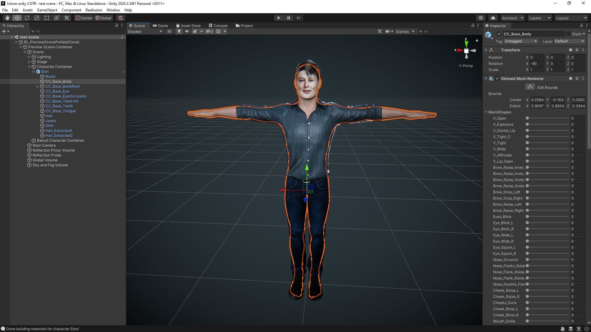Expand the CC_Base_BoneRoot tree item
Viewport: 591px width, 332px height.
pyautogui.click(x=38, y=86)
